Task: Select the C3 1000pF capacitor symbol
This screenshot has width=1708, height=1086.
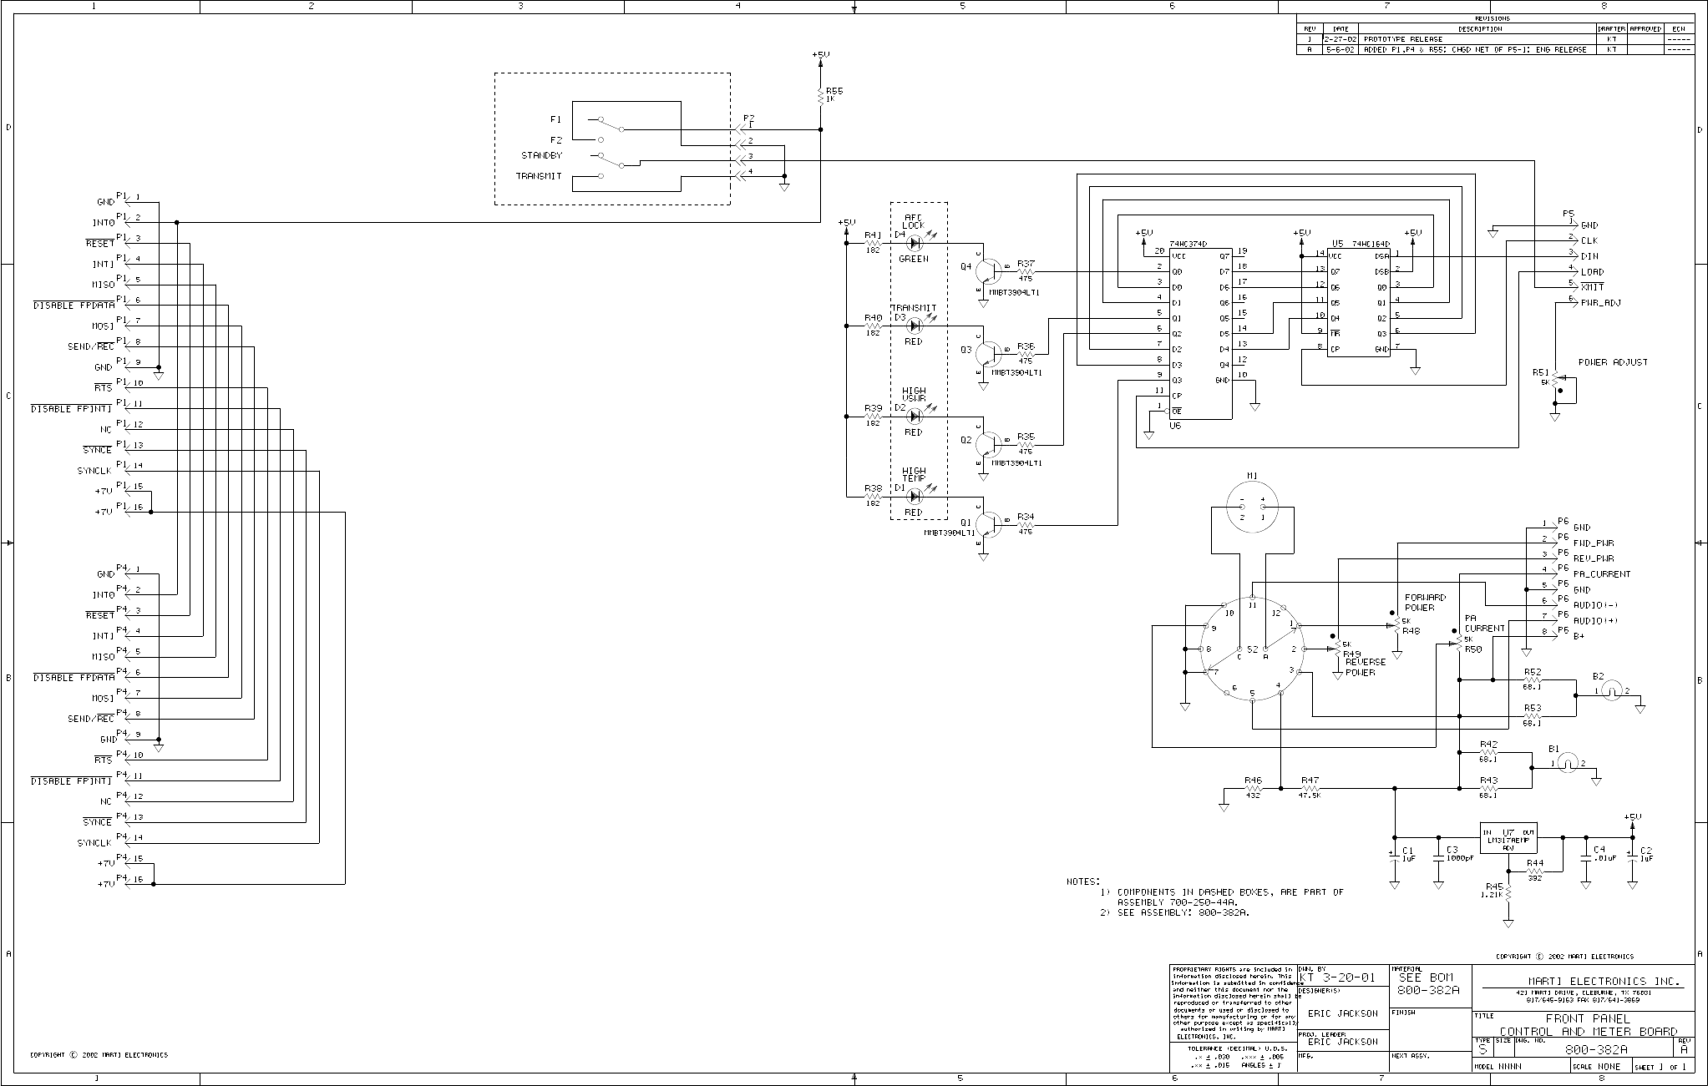Action: [x=1438, y=859]
